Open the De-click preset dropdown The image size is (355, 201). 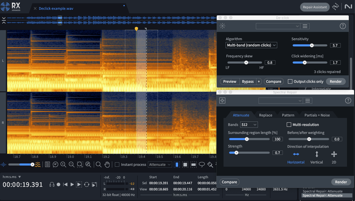pos(278,26)
